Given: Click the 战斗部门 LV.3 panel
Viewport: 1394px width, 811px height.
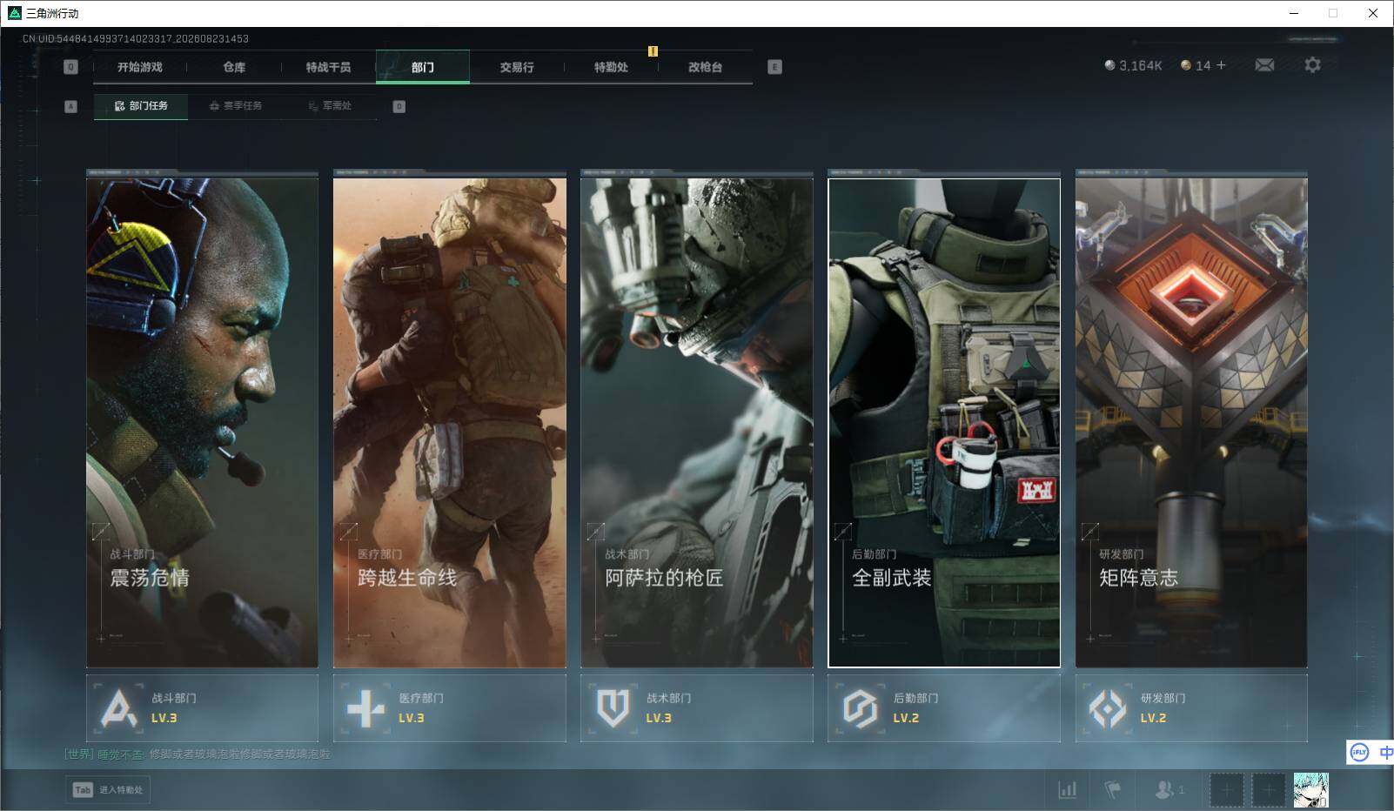Looking at the screenshot, I should pyautogui.click(x=202, y=708).
